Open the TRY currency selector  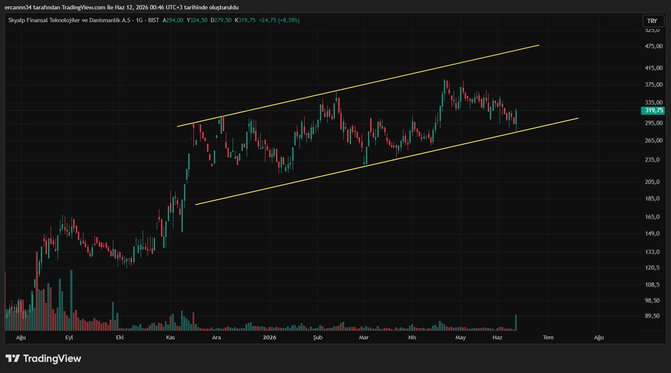[652, 21]
